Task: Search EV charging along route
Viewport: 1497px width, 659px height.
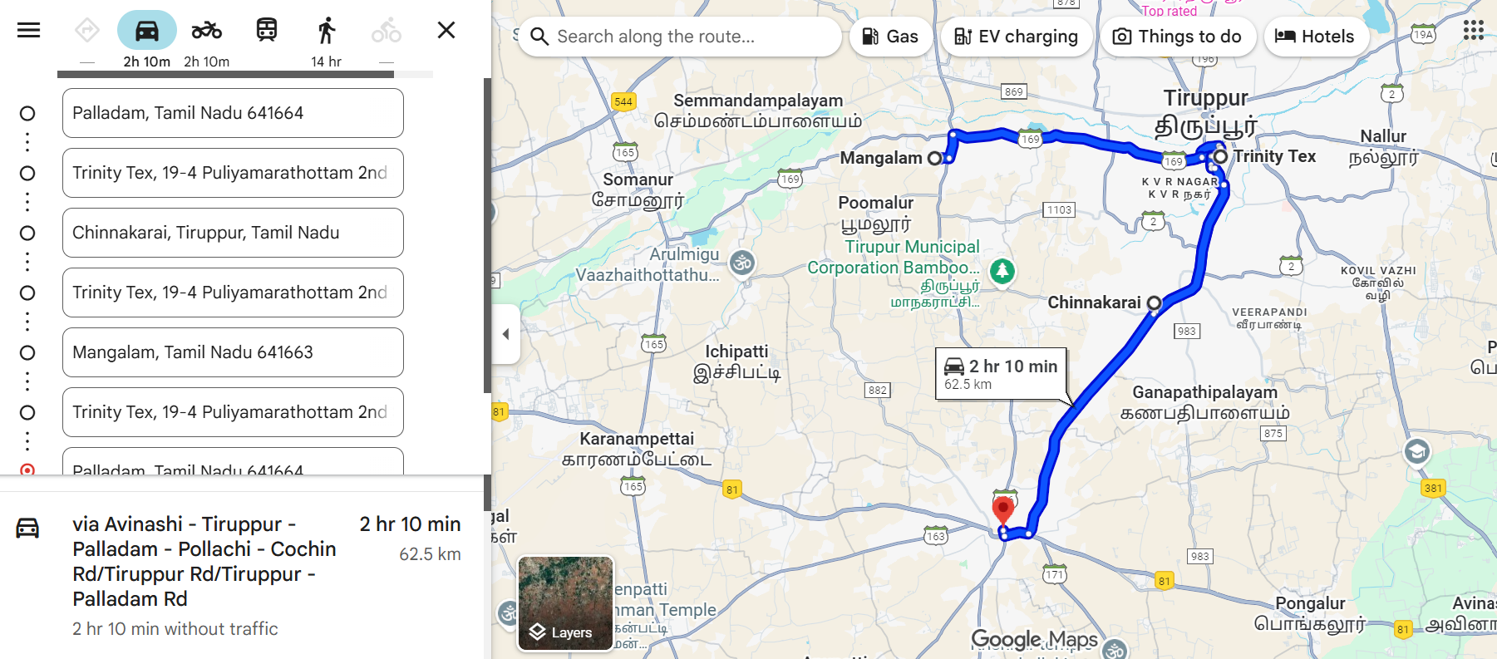Action: pos(1016,37)
